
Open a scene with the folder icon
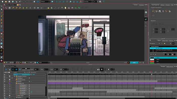point(6,2)
